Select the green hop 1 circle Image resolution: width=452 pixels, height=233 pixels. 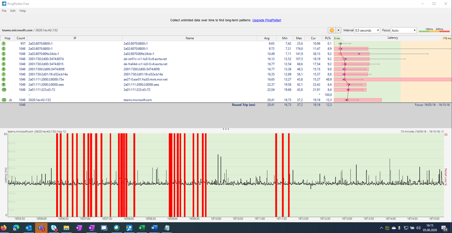tap(4, 43)
